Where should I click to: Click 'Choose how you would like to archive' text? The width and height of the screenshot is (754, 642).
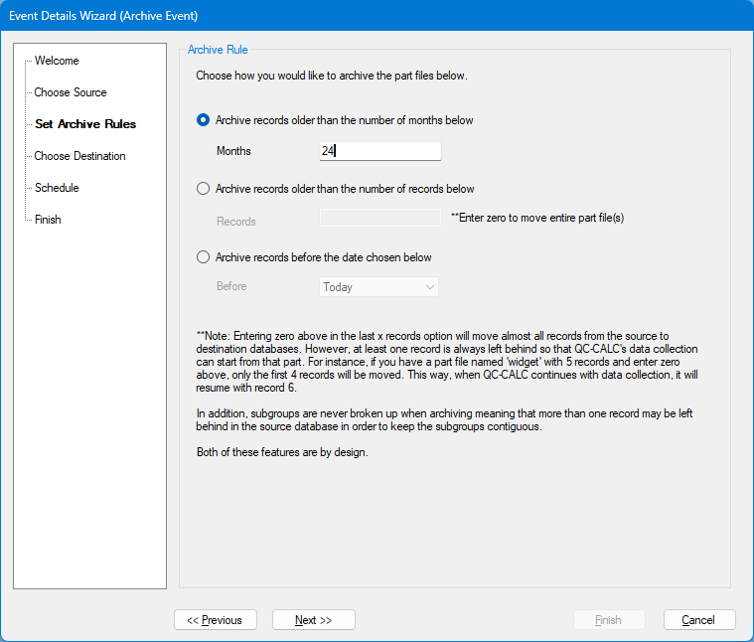coord(332,76)
